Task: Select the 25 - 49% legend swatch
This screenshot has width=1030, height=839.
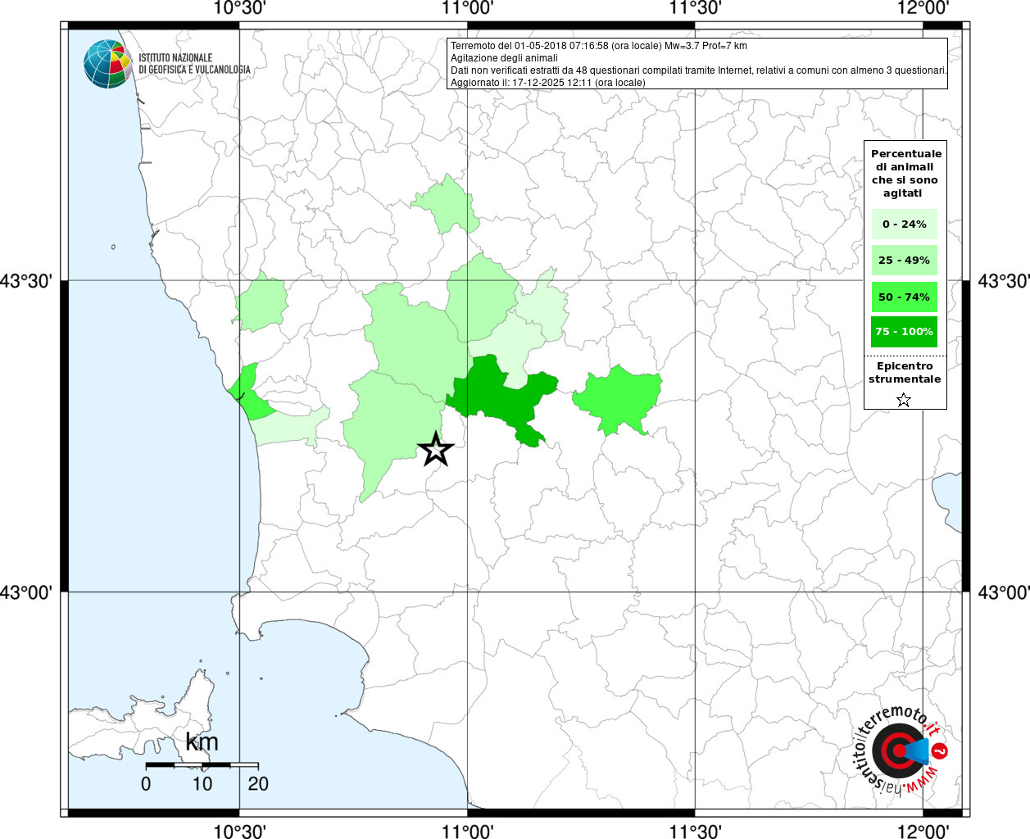Action: point(904,261)
